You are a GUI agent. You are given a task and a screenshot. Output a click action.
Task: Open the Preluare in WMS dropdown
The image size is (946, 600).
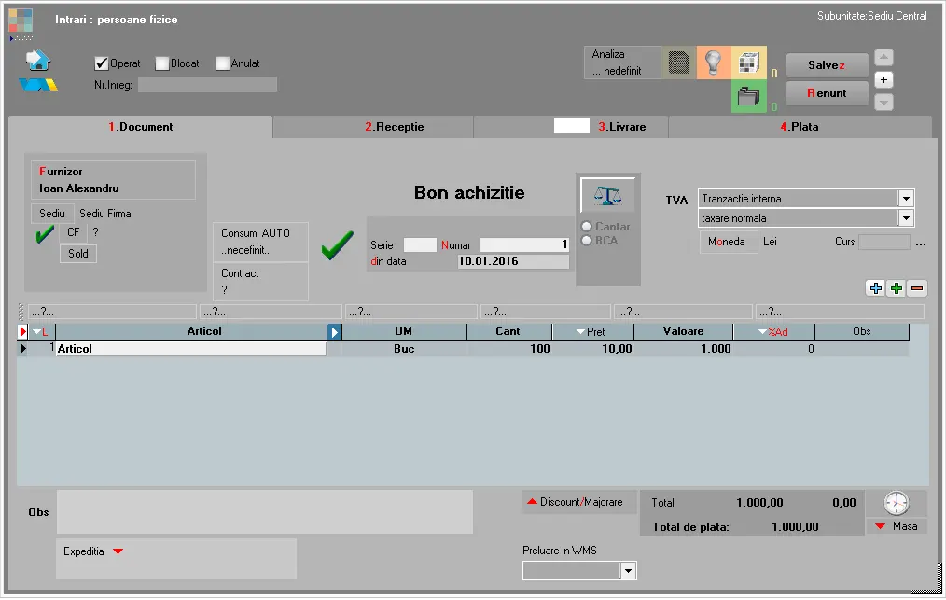628,570
